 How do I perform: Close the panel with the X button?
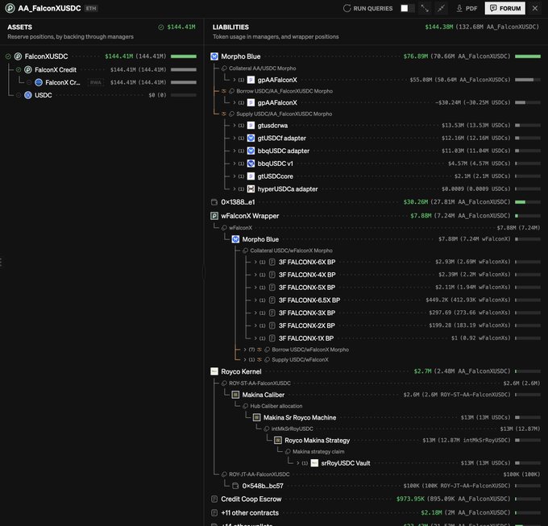tap(535, 8)
